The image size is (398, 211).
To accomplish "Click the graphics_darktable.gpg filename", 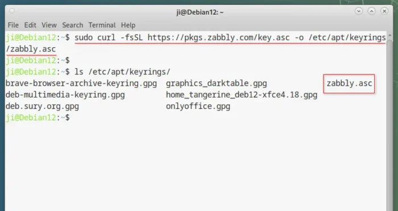I will (216, 83).
